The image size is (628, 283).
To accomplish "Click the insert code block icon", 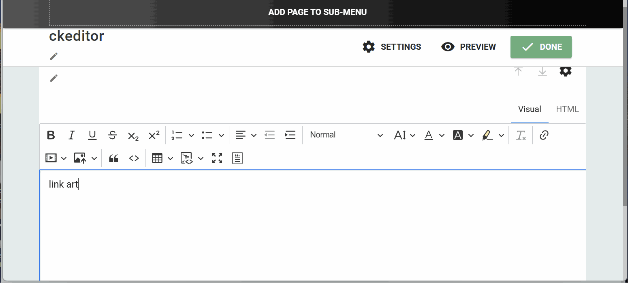I will tap(186, 158).
